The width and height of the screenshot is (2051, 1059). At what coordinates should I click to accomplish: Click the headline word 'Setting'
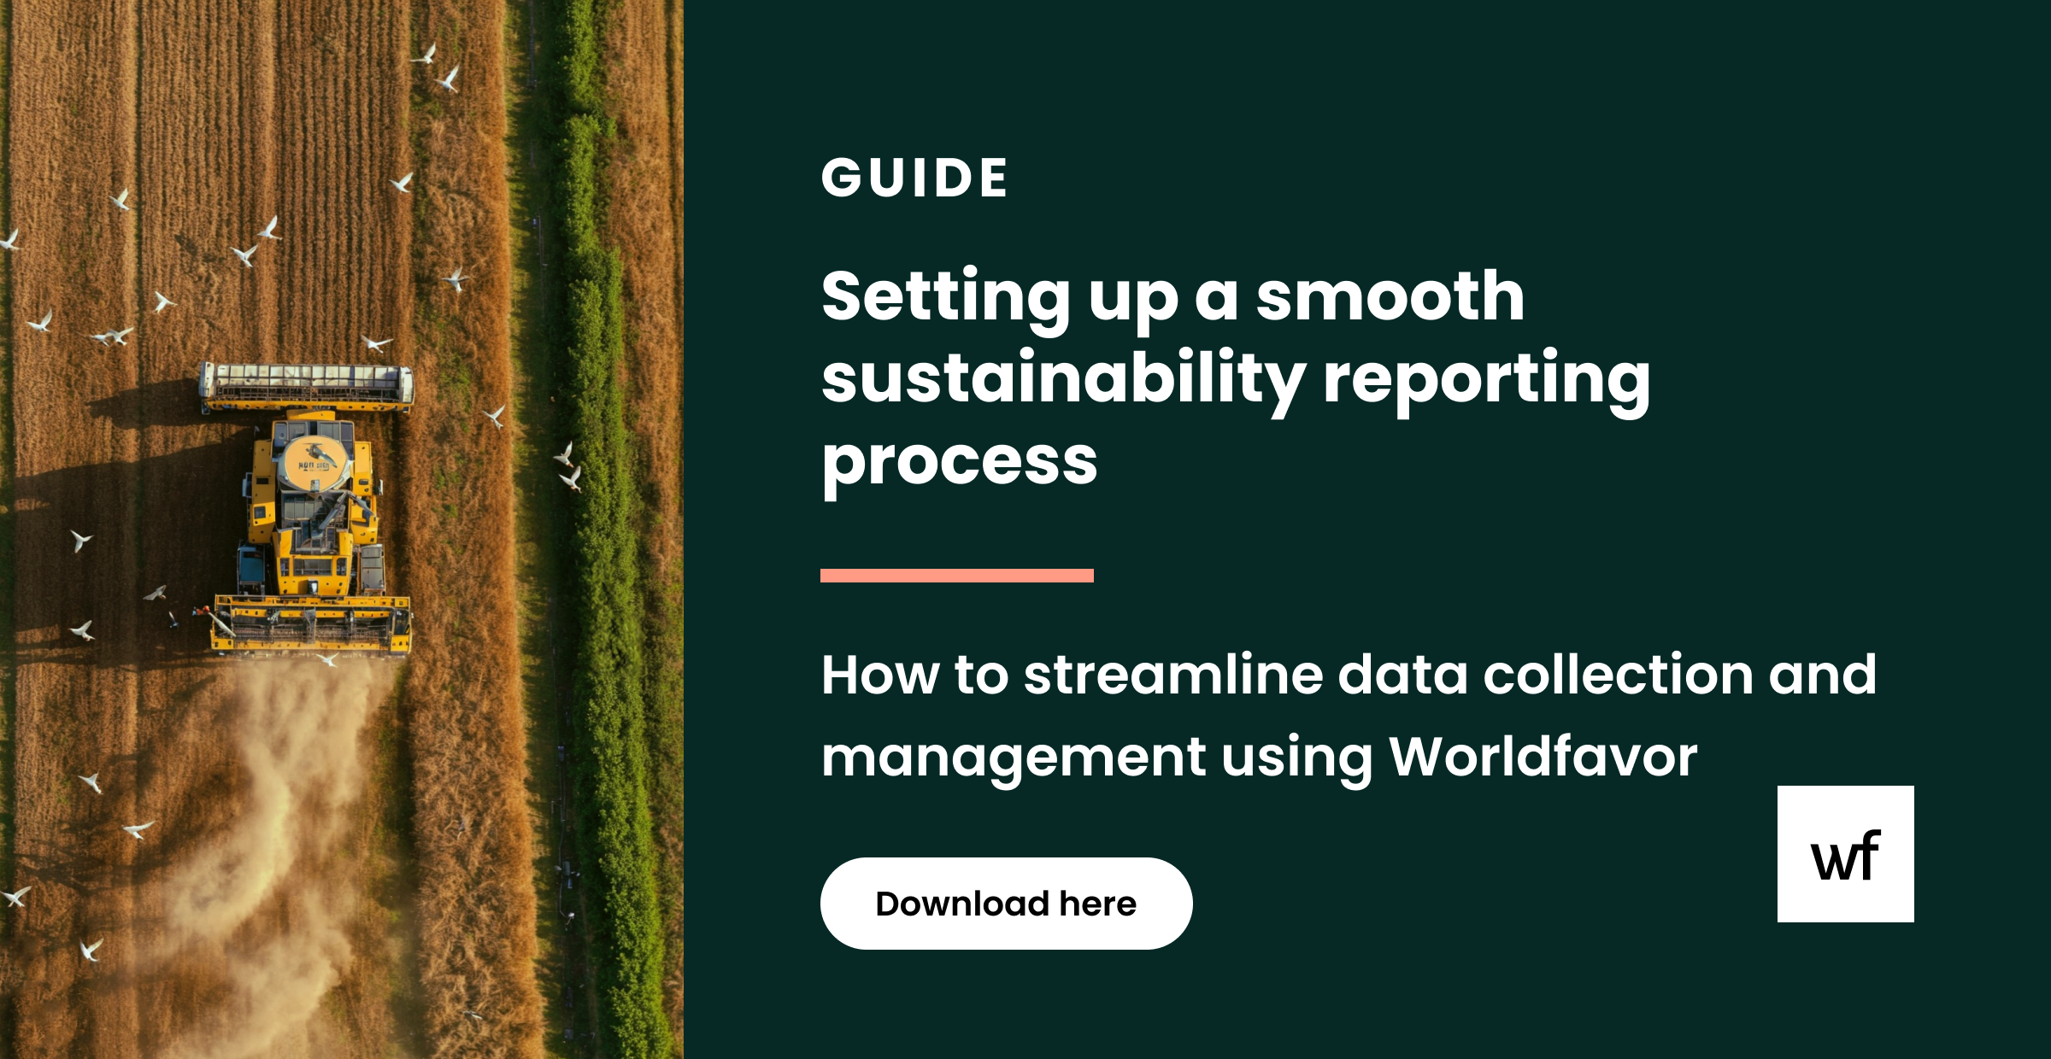(x=945, y=296)
